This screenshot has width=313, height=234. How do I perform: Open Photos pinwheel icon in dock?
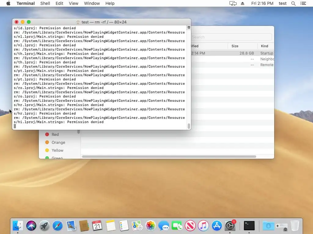pos(150,226)
